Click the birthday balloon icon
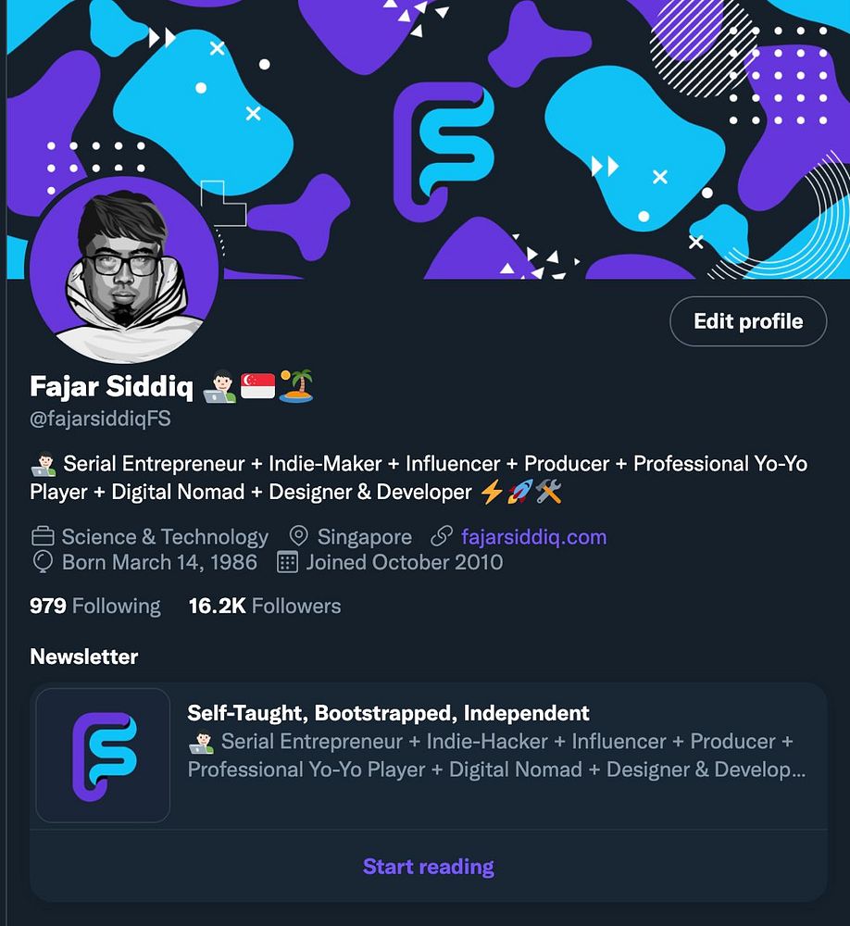 tap(43, 562)
